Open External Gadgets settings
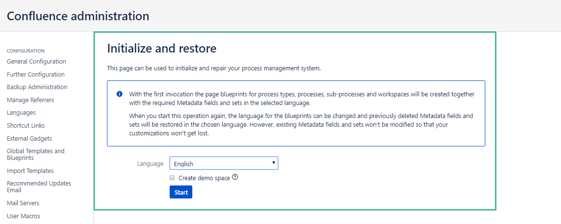This screenshot has height=224, width=561. (29, 138)
